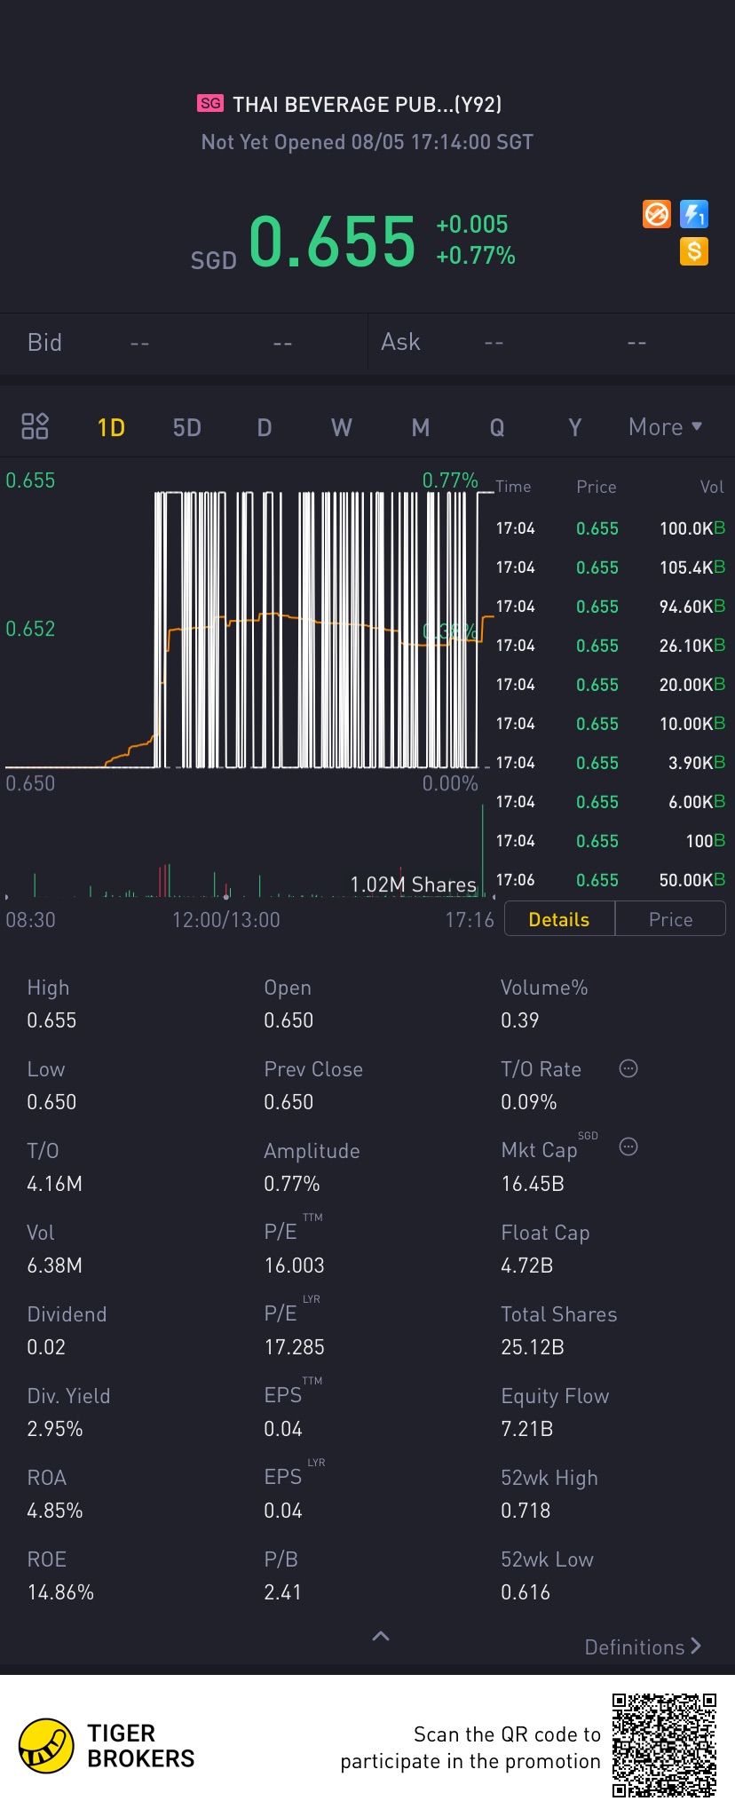Viewport: 735px width, 1817px height.
Task: Tap the 20.00K trade row
Action: point(611,685)
